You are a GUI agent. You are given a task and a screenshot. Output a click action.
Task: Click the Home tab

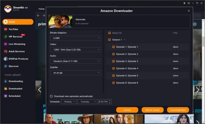(42, 9)
